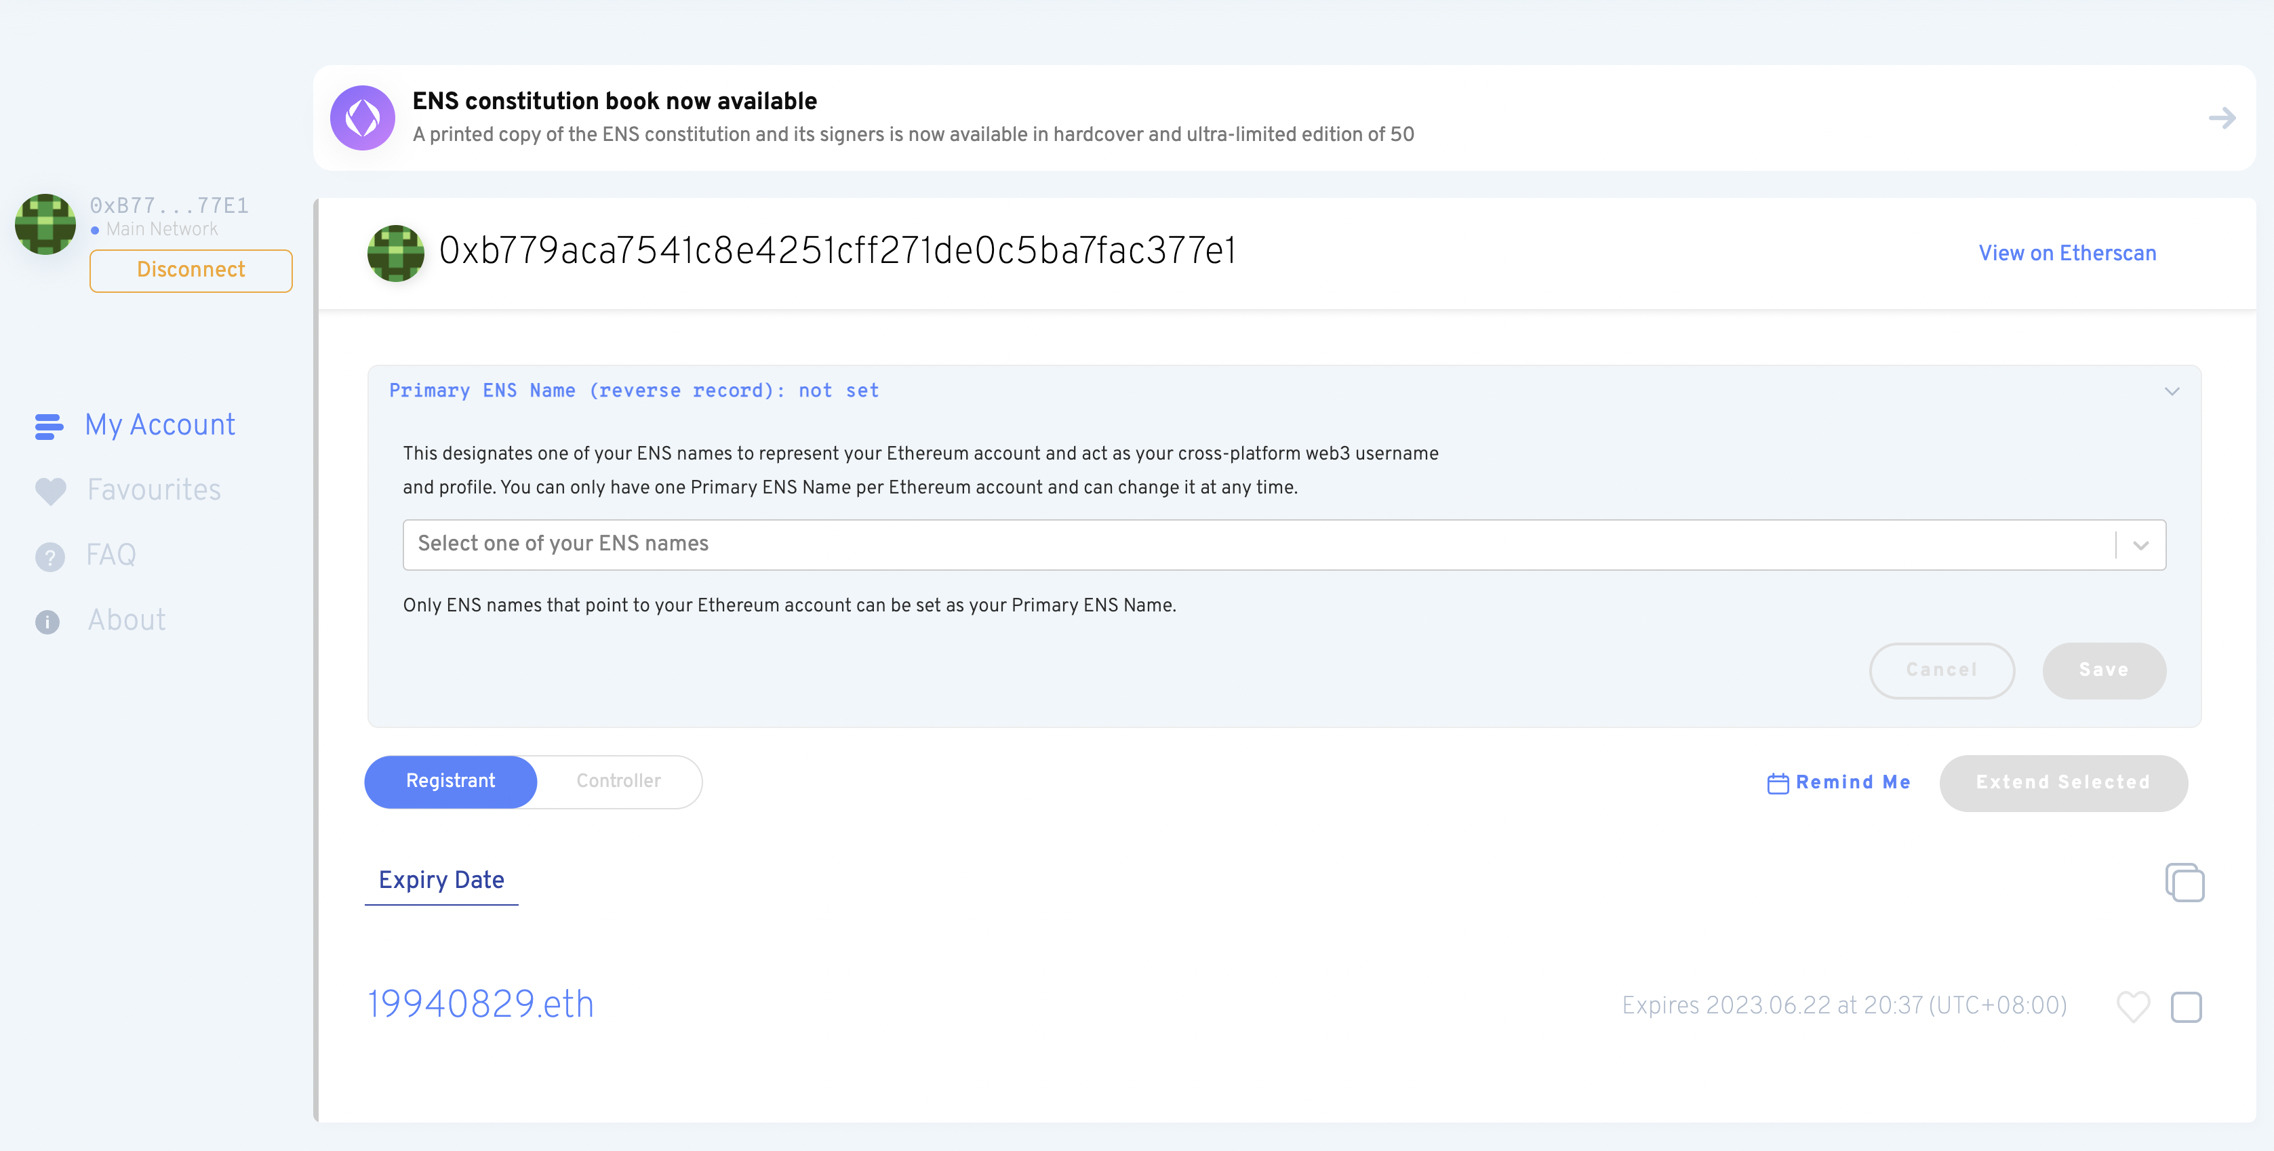The width and height of the screenshot is (2274, 1151).
Task: Click the arrow at banner's right edge
Action: coord(2221,117)
